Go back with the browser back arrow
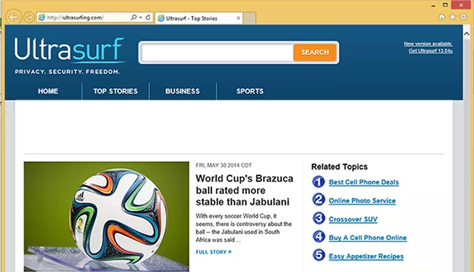474x272 pixels. pos(14,17)
